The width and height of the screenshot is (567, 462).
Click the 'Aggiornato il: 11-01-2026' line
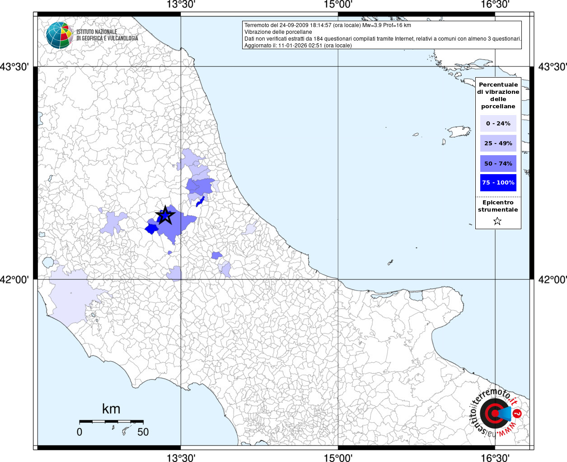tap(298, 46)
